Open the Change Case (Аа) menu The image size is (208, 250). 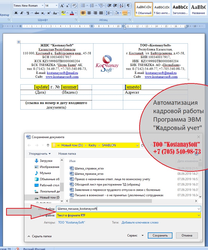(56, 13)
